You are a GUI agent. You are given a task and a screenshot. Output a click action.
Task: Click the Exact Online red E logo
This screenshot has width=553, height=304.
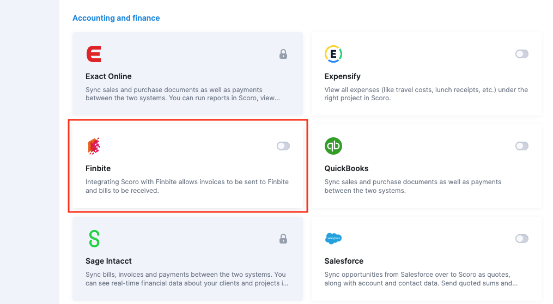[x=94, y=54]
